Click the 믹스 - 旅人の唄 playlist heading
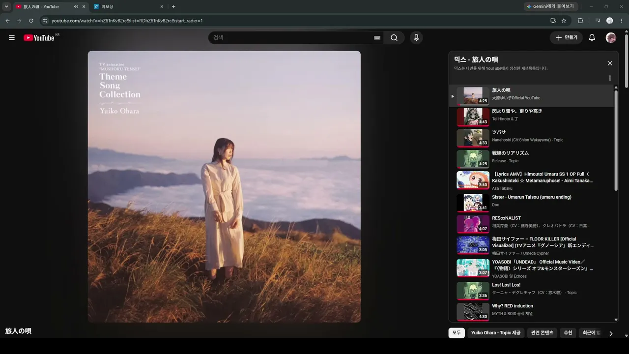629x354 pixels. 476,59
